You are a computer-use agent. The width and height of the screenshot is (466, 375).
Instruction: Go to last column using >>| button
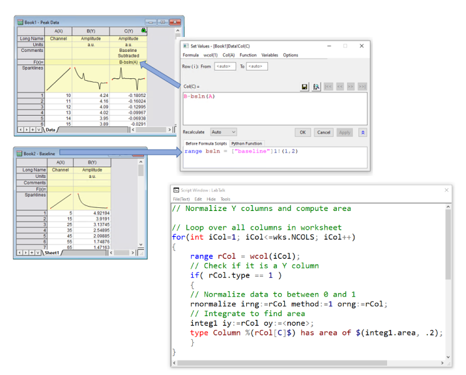point(362,86)
